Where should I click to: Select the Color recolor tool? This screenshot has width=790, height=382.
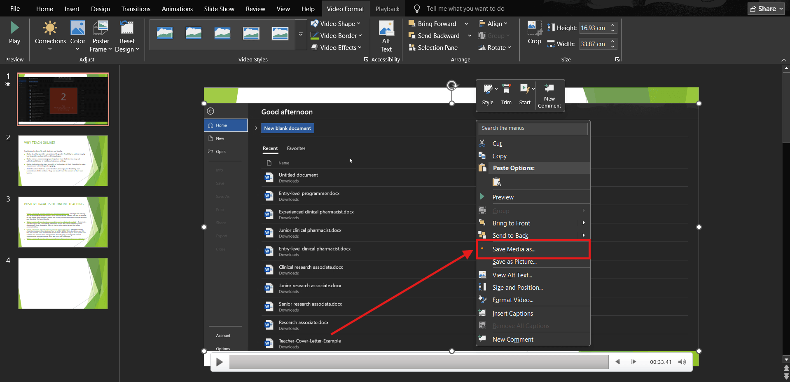pyautogui.click(x=77, y=35)
